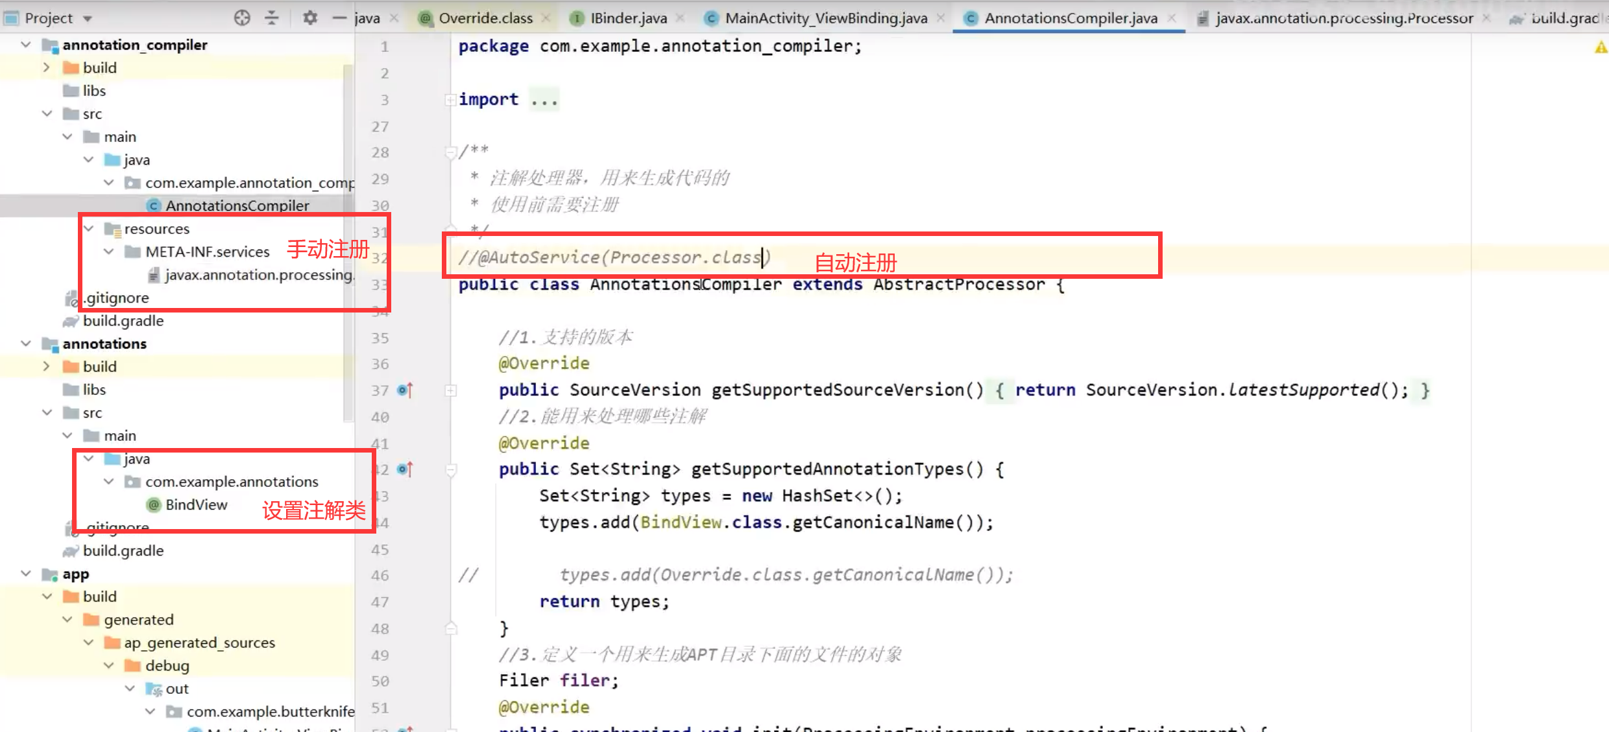Select BindView annotation class in tree

pos(196,504)
